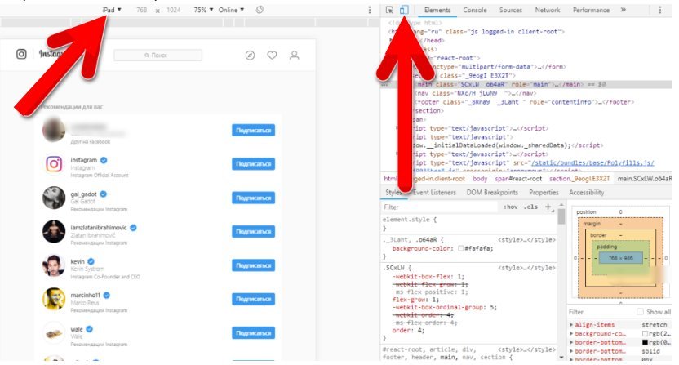Viewport: 679px width, 365px height.
Task: Follow wale with blue button
Action: (253, 333)
